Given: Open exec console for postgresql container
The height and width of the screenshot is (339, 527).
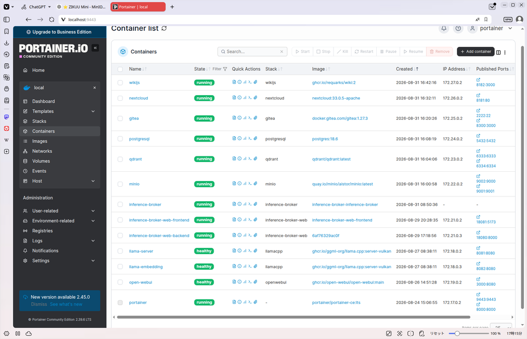Looking at the screenshot, I should 250,138.
